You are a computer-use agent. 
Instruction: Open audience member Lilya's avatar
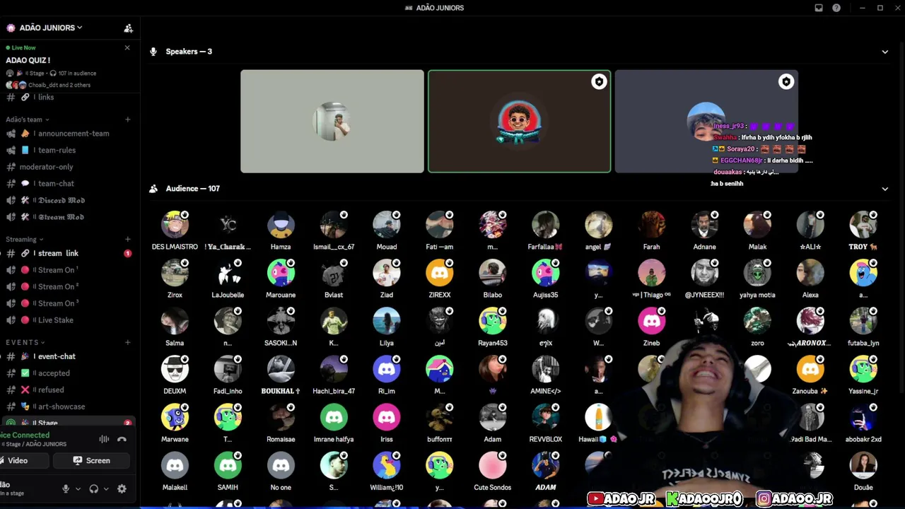[x=387, y=322]
